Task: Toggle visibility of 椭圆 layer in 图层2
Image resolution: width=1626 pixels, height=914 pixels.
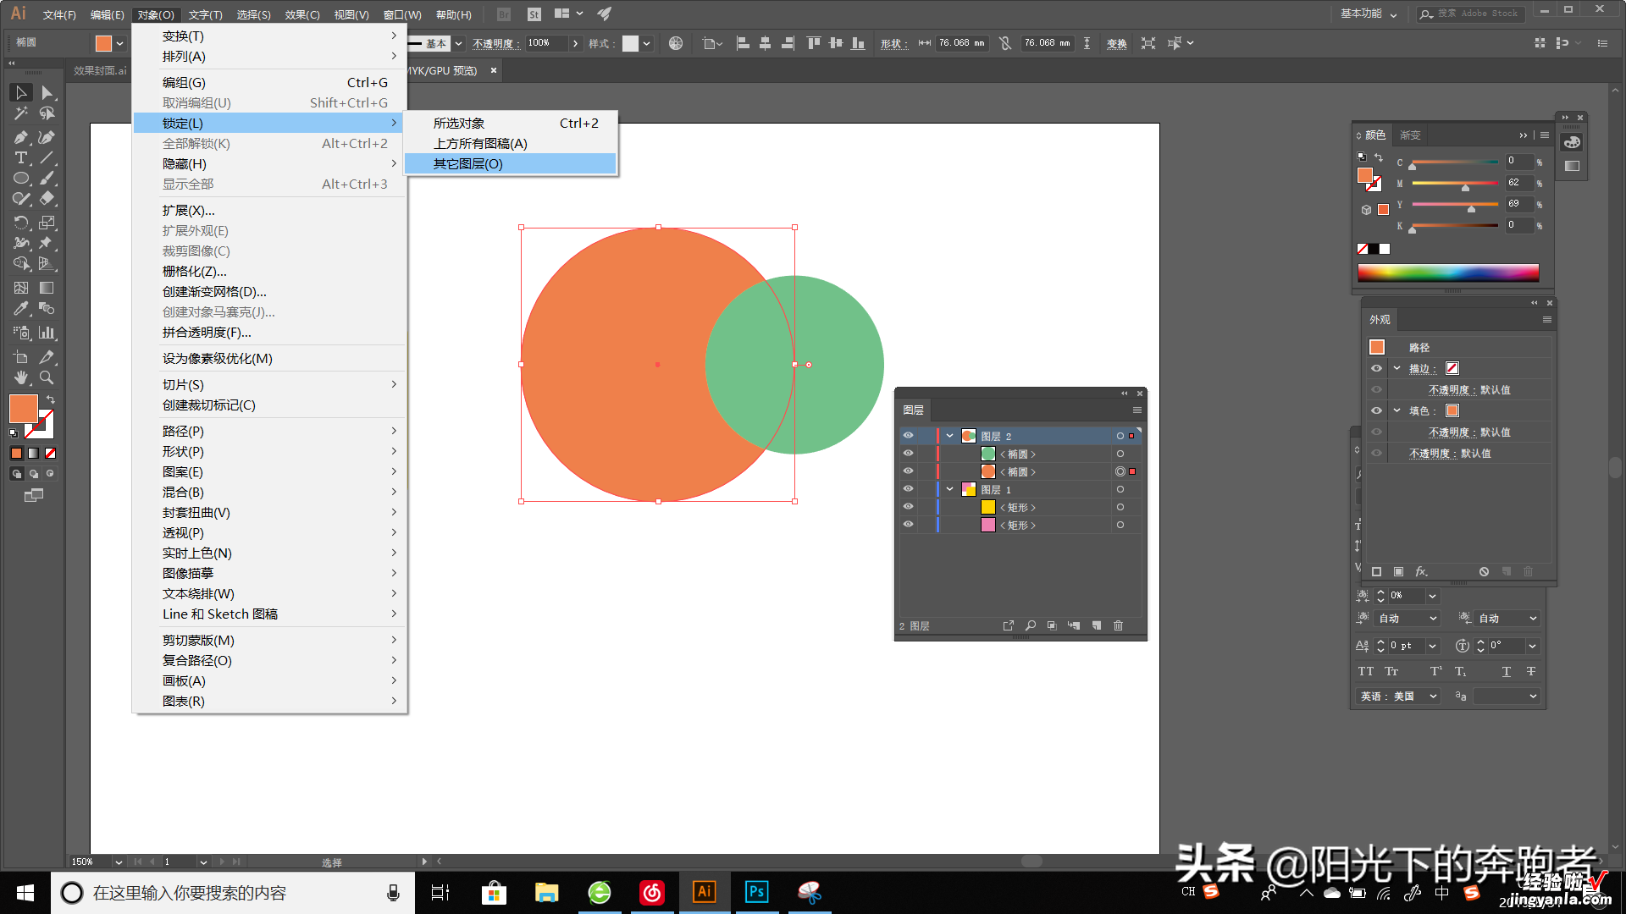Action: (x=908, y=453)
